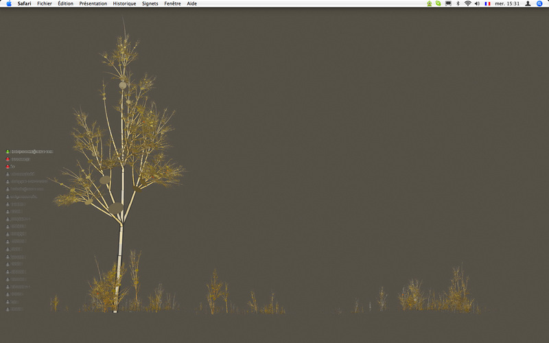This screenshot has height=343, width=549.
Task: Click the Bluetooth menu bar icon
Action: click(x=458, y=3)
